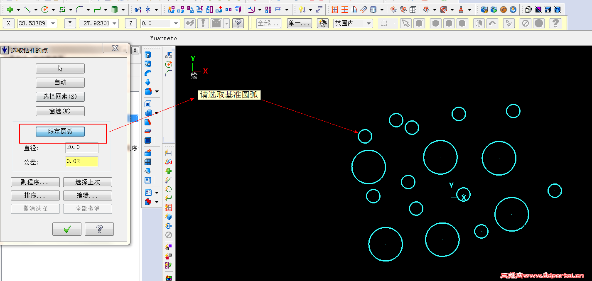Click the 排序... button
592x281 pixels.
pyautogui.click(x=35, y=195)
